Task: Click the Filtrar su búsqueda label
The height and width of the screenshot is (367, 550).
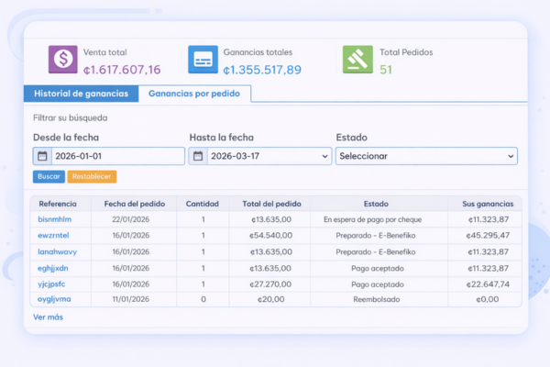Action: click(71, 117)
